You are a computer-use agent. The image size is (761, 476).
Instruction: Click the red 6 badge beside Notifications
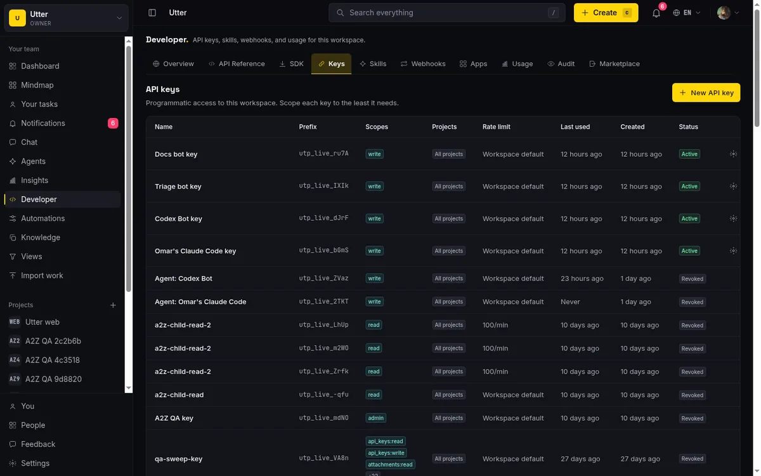pyautogui.click(x=113, y=123)
